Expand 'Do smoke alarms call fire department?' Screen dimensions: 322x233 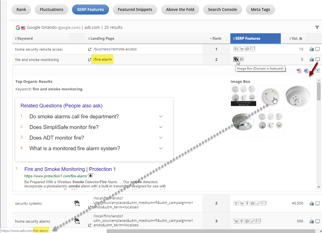[161, 117]
